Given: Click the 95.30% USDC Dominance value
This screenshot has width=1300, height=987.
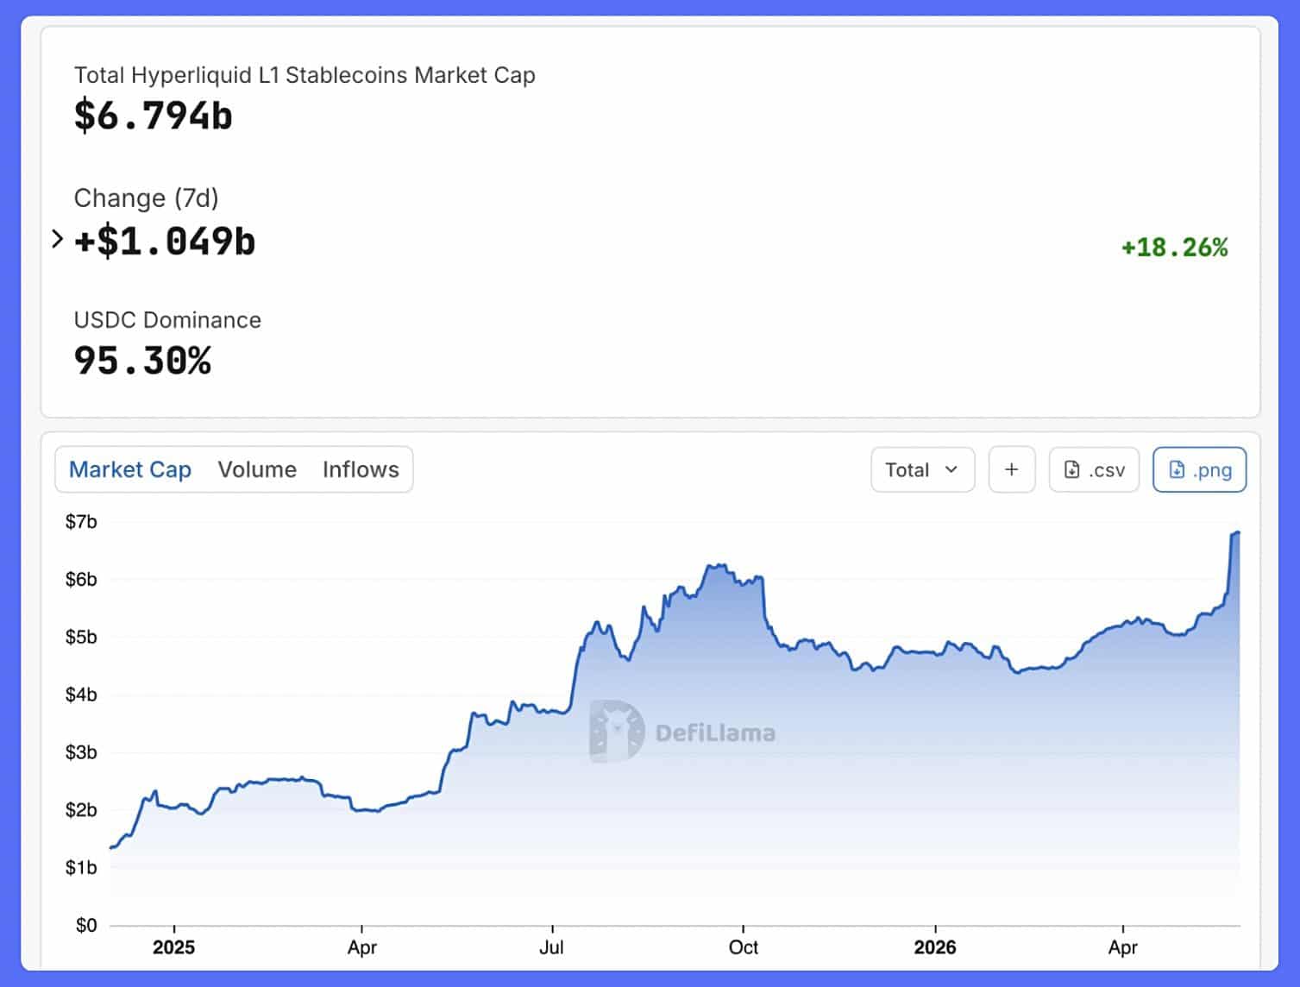Looking at the screenshot, I should 142,361.
